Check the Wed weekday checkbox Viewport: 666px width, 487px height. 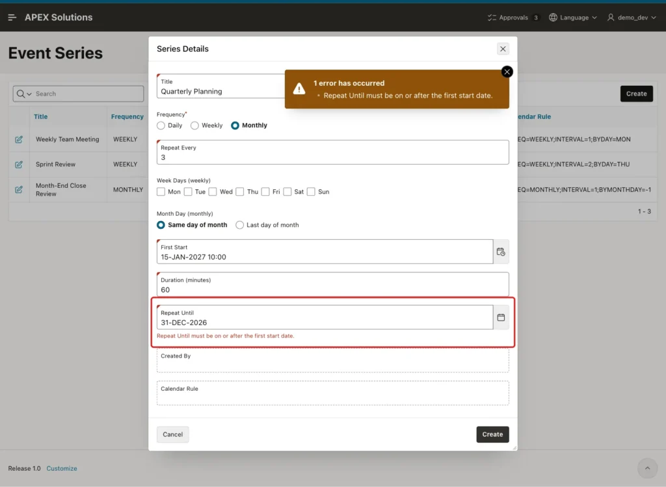213,192
